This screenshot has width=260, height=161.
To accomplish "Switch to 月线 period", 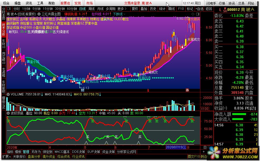I will [100, 9].
